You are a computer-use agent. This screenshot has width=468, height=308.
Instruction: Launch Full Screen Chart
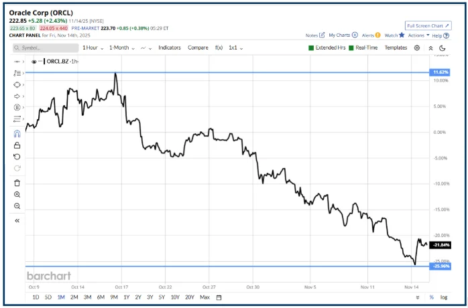428,26
